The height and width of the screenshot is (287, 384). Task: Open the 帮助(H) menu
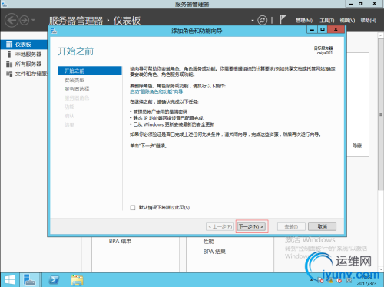pos(369,21)
